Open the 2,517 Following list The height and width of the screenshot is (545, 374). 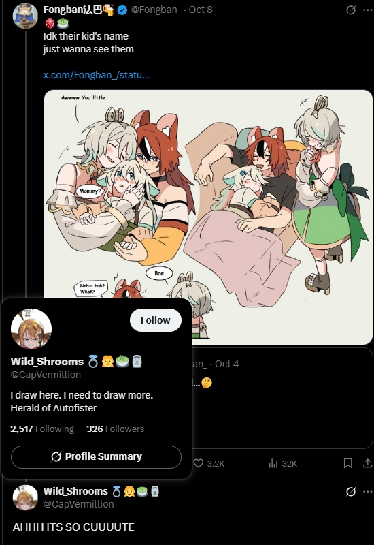tap(42, 429)
